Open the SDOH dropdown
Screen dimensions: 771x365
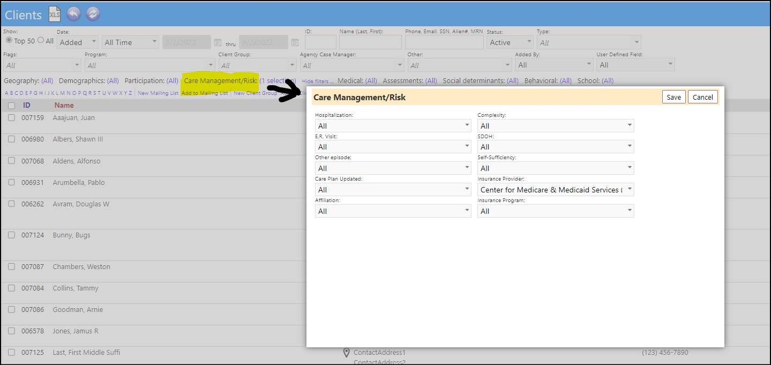(556, 147)
